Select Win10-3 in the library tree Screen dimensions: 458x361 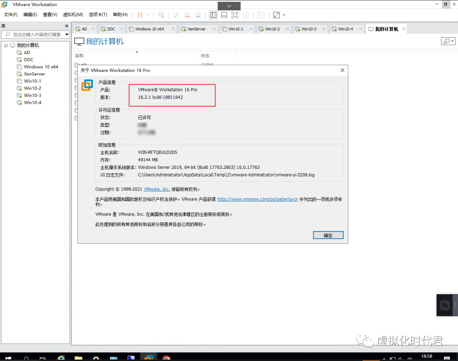[32, 95]
